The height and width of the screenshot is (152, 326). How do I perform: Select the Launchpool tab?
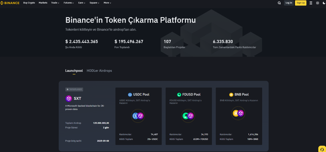click(74, 71)
